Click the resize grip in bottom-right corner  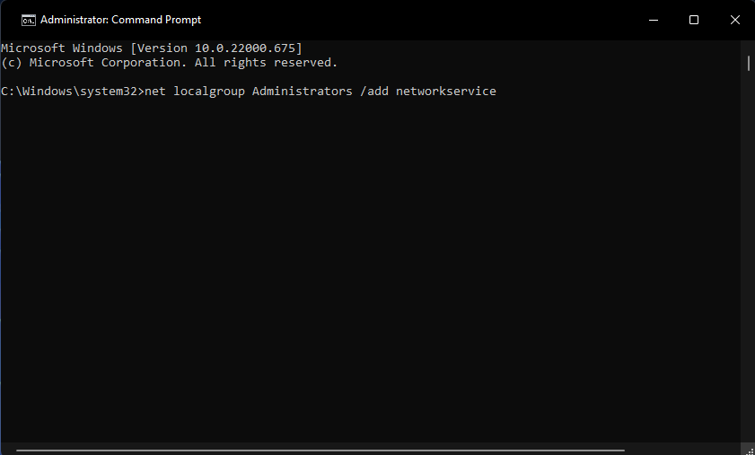click(x=750, y=451)
